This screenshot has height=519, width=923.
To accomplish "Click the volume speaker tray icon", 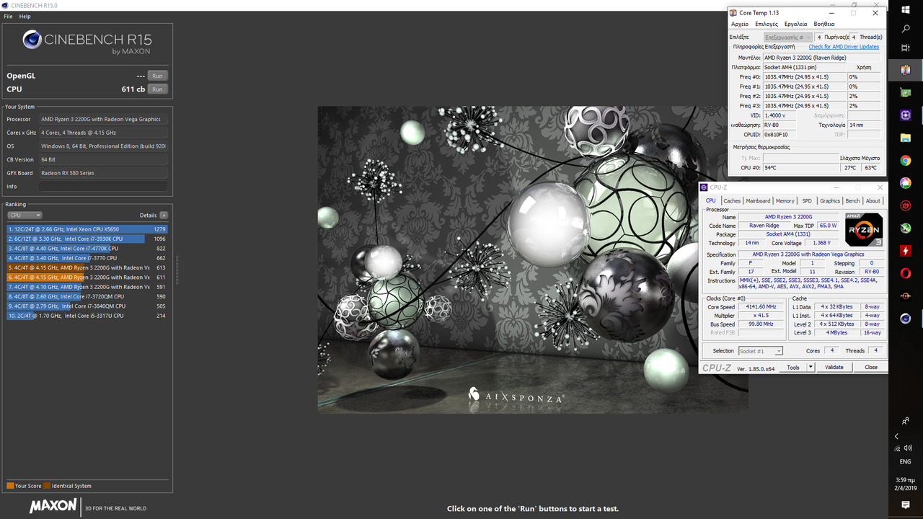I will (907, 448).
